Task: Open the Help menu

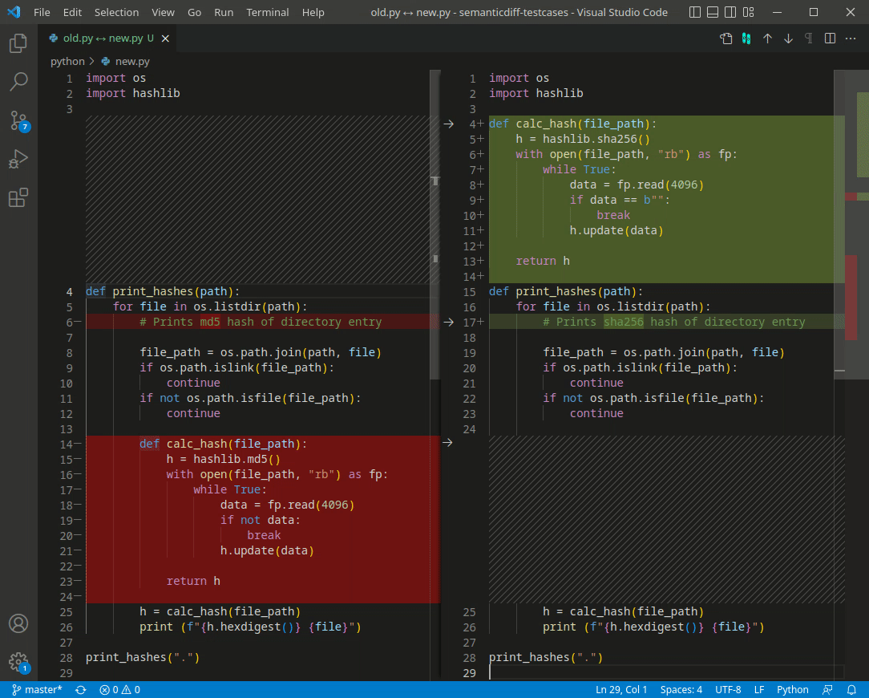Action: click(313, 12)
